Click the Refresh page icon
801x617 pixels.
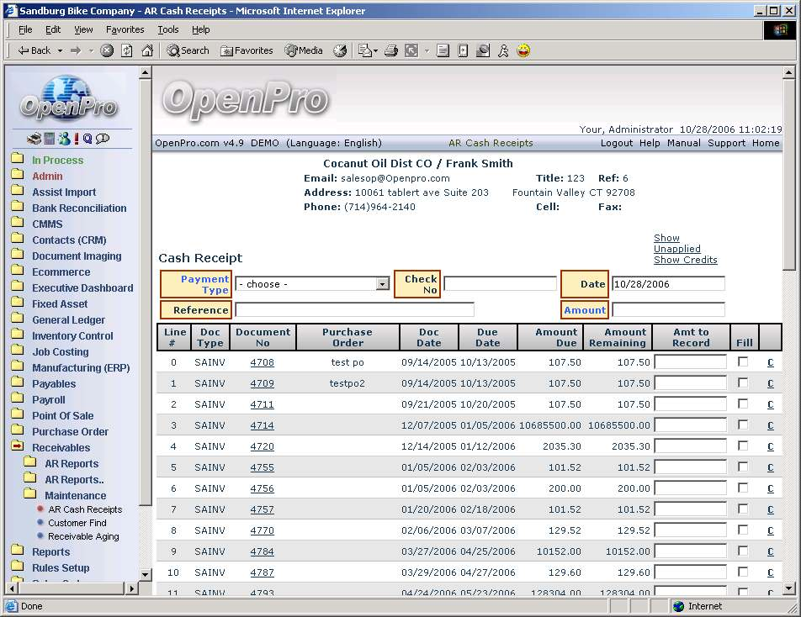127,50
